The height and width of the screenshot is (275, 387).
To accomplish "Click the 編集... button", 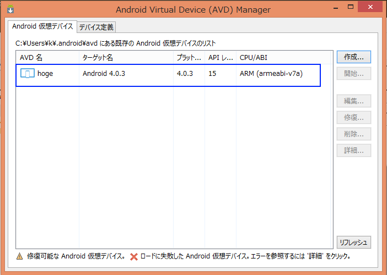I will tap(354, 101).
